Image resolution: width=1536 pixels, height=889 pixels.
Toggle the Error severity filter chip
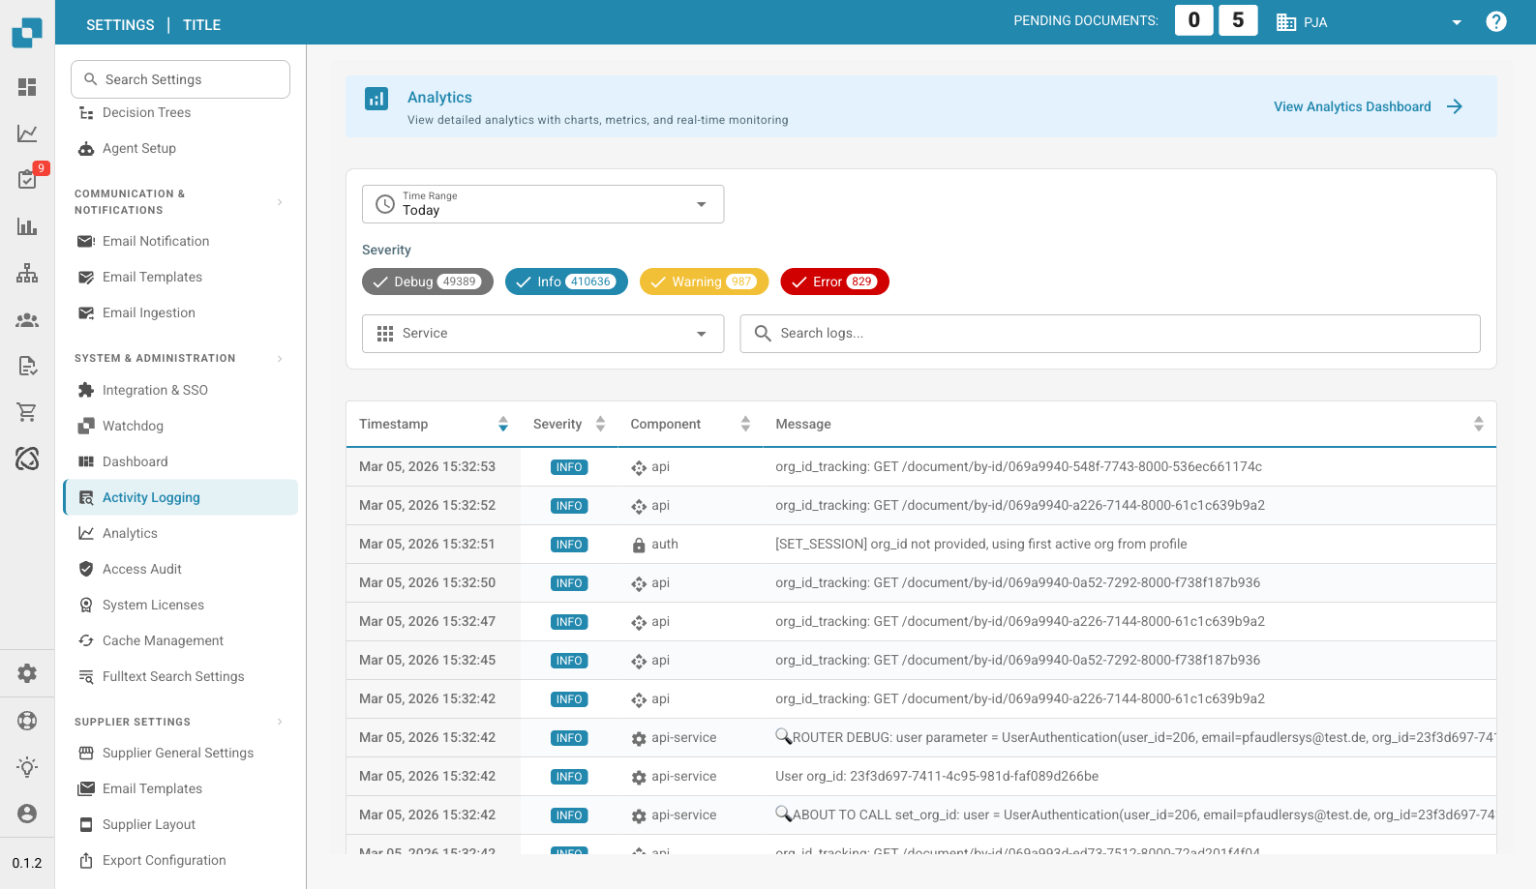click(834, 282)
